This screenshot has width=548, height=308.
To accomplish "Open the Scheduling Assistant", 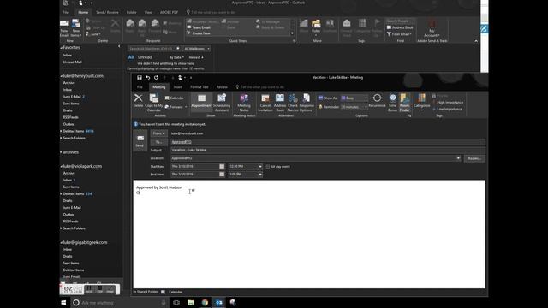I will click(222, 103).
